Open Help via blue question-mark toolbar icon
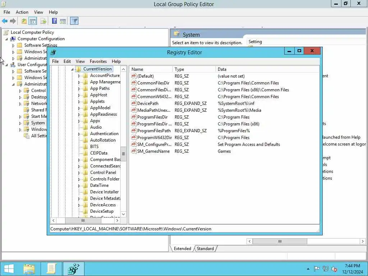This screenshot has width=368, height=276. click(x=55, y=21)
